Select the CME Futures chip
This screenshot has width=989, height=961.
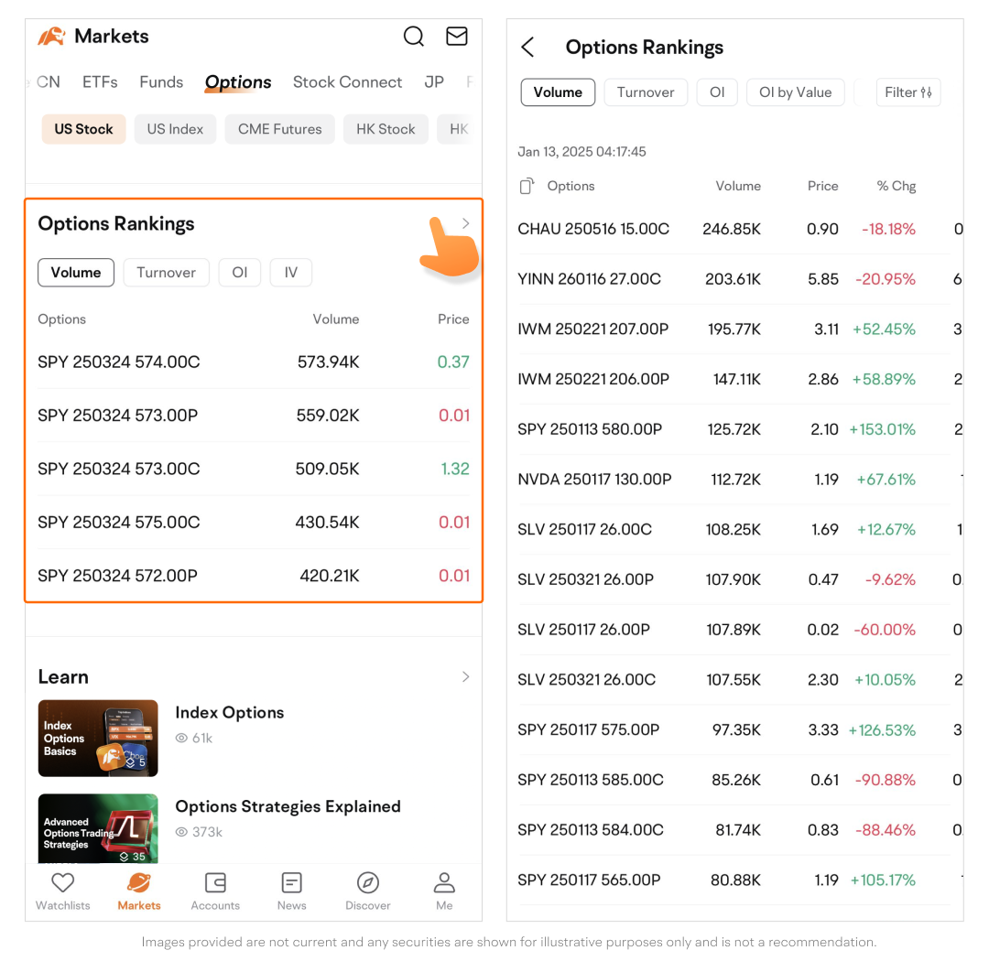[279, 129]
